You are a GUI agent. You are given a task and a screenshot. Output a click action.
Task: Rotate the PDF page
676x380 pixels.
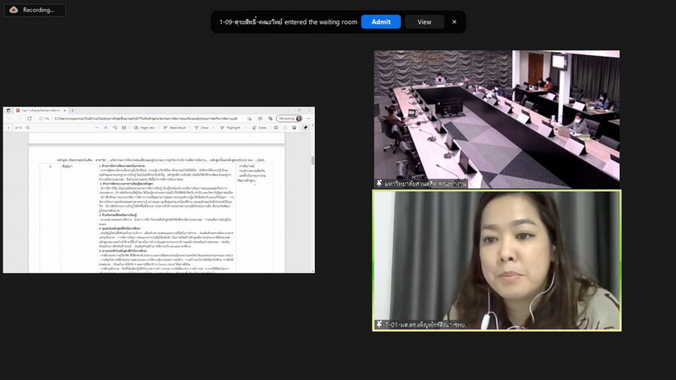(x=115, y=128)
